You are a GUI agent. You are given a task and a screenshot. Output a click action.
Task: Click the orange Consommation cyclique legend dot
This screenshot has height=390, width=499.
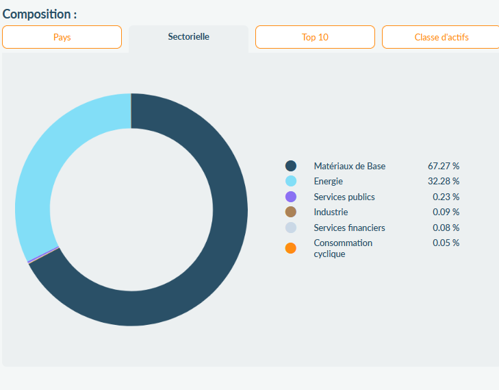point(291,248)
